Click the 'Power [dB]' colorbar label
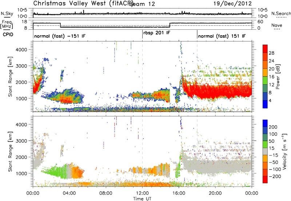Viewport: 291px width, 201px height. [x=278, y=77]
